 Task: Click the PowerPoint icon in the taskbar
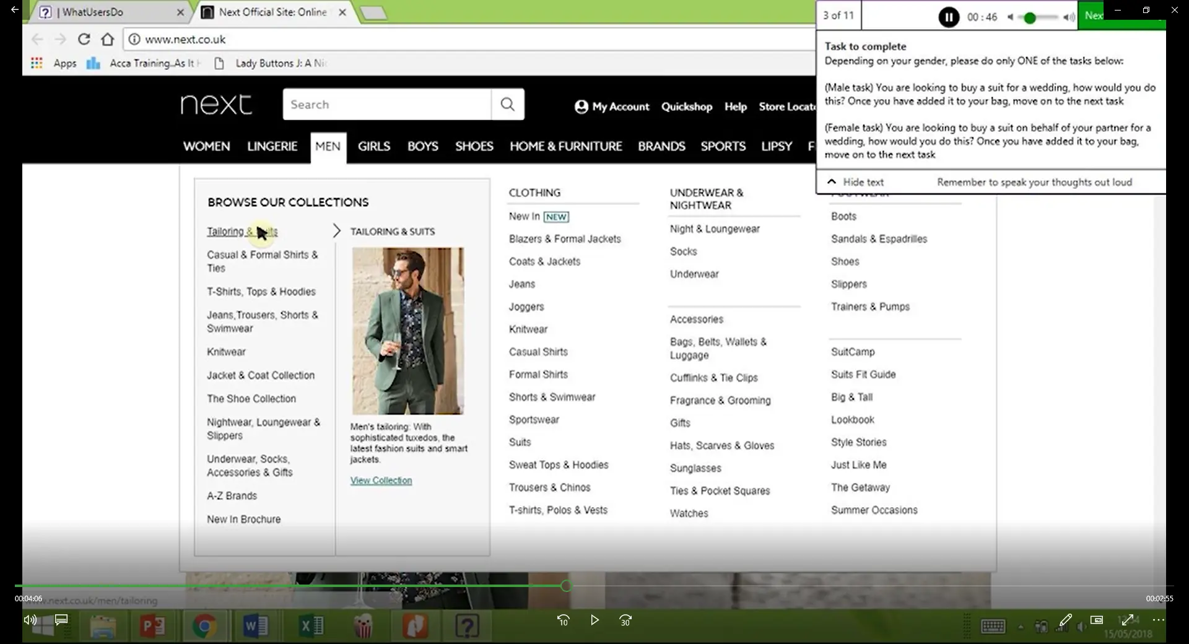[152, 627]
